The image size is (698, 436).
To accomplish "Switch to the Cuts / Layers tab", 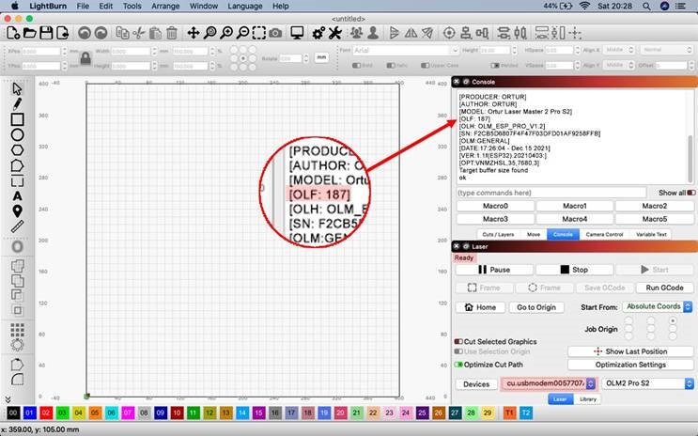I will [x=498, y=234].
